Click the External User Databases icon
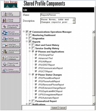The height and width of the screenshot is (111, 96). click(4, 58)
